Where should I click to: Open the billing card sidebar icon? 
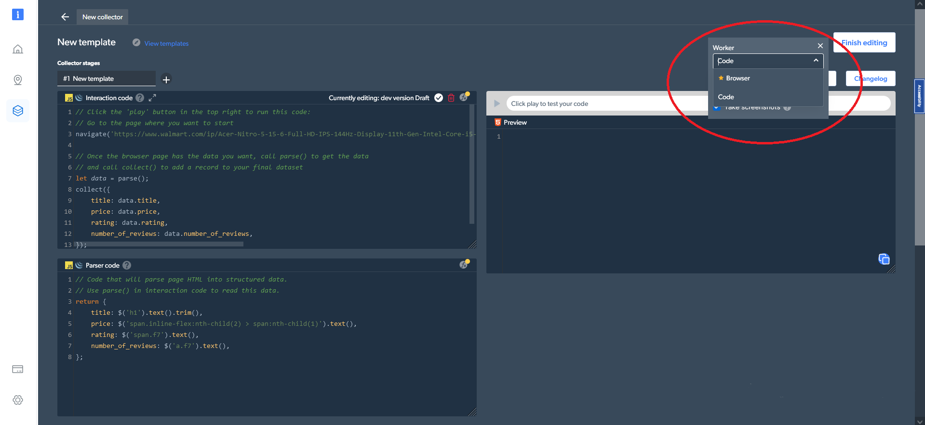pos(18,369)
